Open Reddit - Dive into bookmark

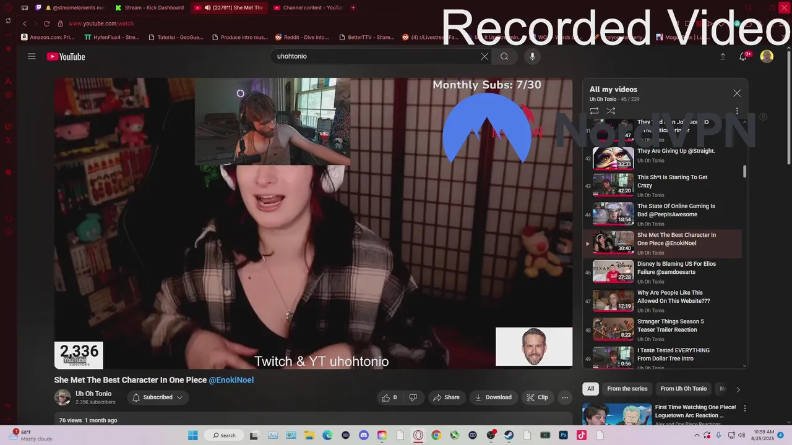[x=302, y=37]
